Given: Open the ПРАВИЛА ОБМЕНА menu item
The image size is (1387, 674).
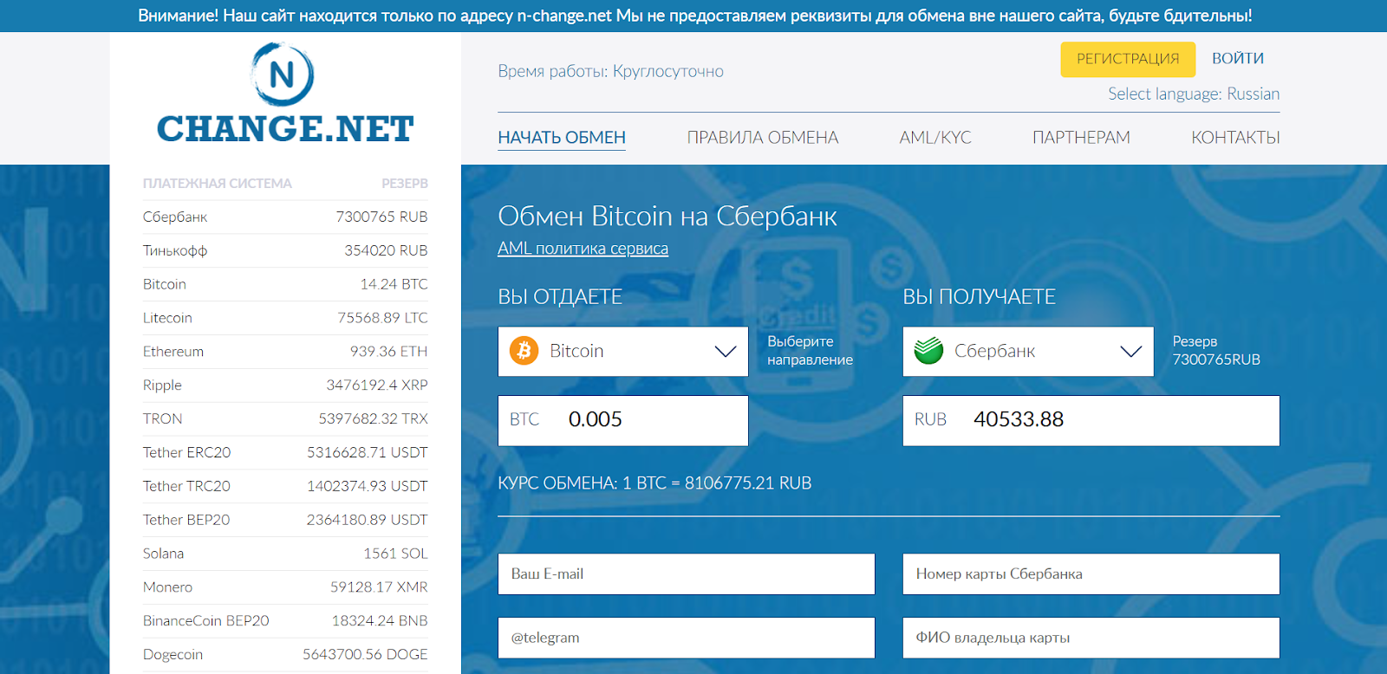Looking at the screenshot, I should [763, 138].
